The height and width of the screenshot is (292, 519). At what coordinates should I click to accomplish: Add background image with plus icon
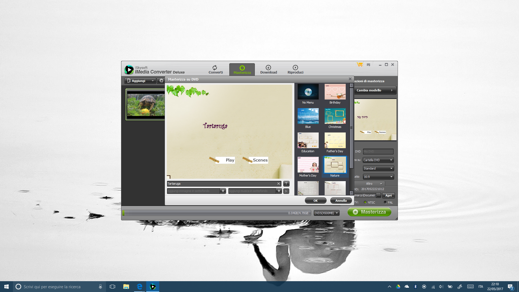(223, 191)
